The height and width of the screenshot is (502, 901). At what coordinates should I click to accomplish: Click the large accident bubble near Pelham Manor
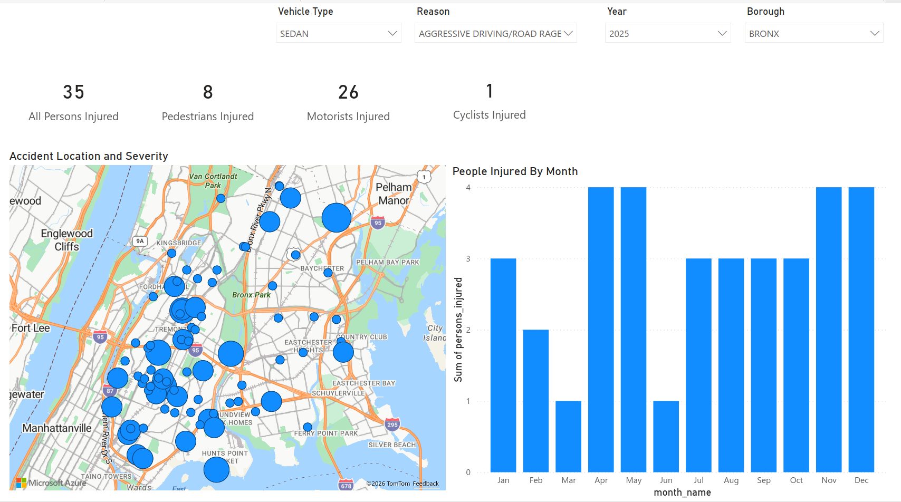[337, 217]
